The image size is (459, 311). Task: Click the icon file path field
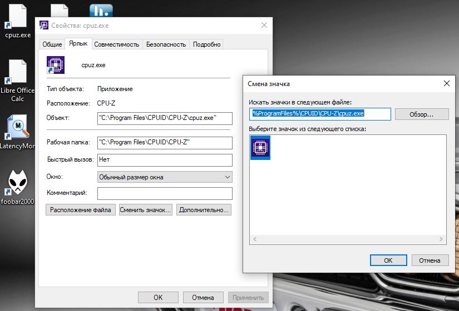pos(320,114)
